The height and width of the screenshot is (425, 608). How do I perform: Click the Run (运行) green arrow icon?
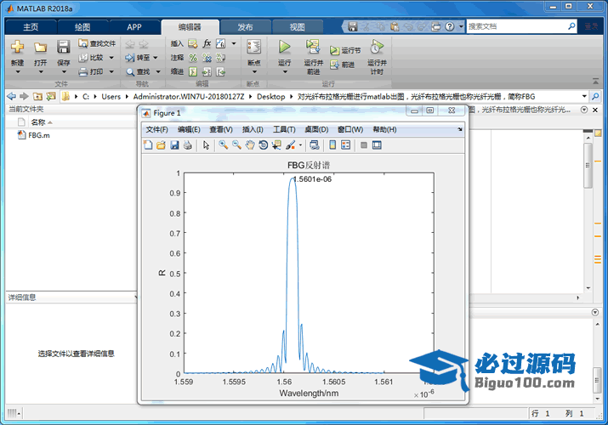coord(284,48)
